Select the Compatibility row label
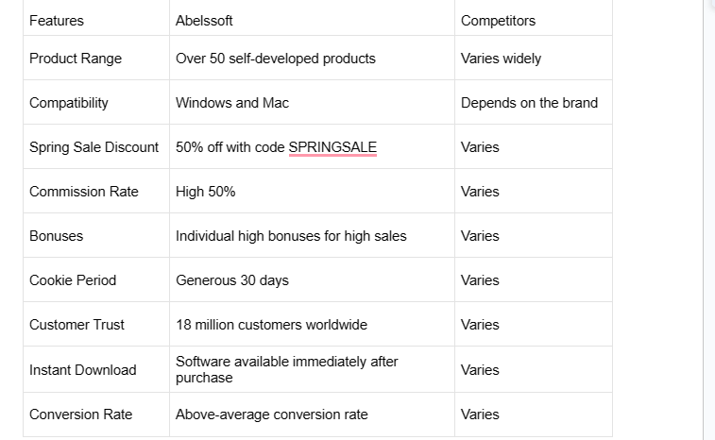Image resolution: width=715 pixels, height=440 pixels. pos(96,102)
